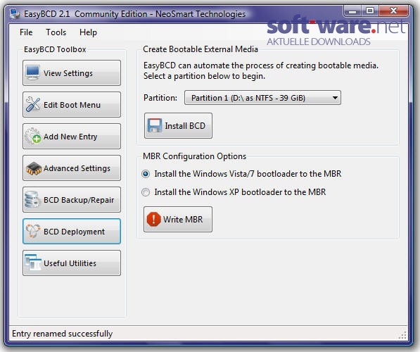The height and width of the screenshot is (352, 420).
Task: Expand the Partition dropdown arrow
Action: click(335, 98)
